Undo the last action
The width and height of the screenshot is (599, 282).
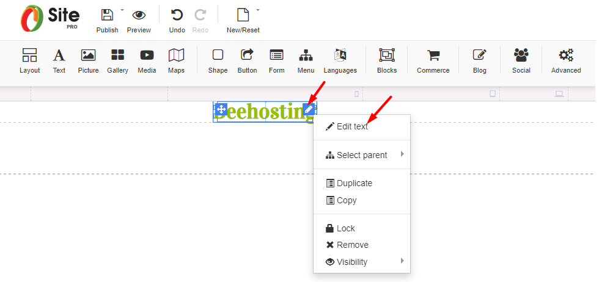177,15
